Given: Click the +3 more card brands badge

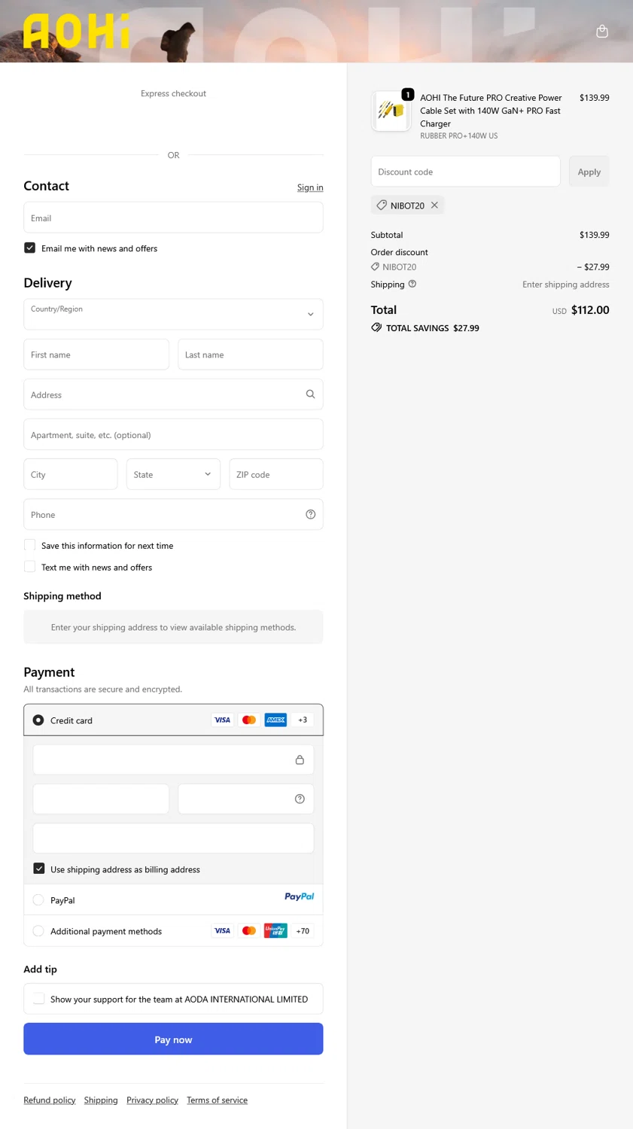Looking at the screenshot, I should click(x=303, y=720).
